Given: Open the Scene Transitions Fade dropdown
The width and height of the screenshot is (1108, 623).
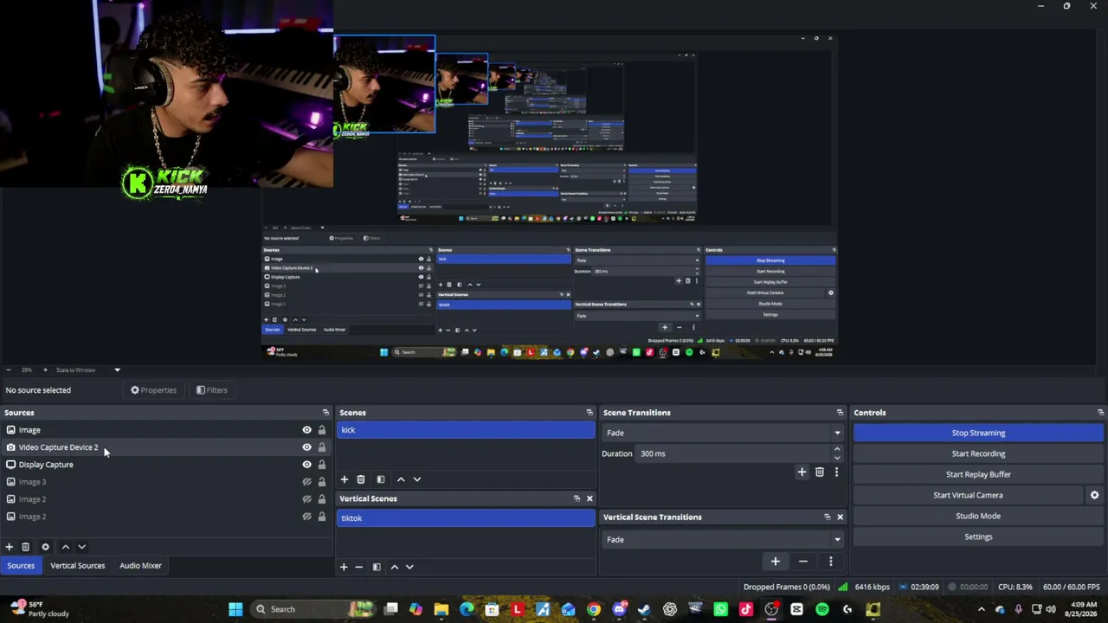Looking at the screenshot, I should 723,433.
